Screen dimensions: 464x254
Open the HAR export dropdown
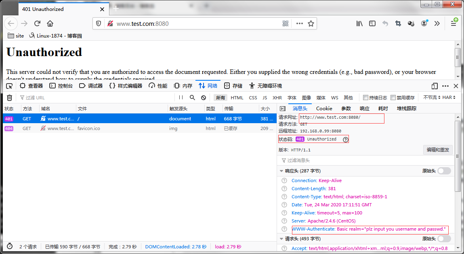coord(449,97)
